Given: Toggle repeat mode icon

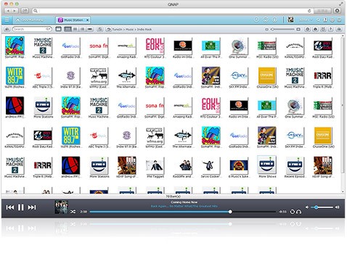Looking at the screenshot, I should [293, 212].
